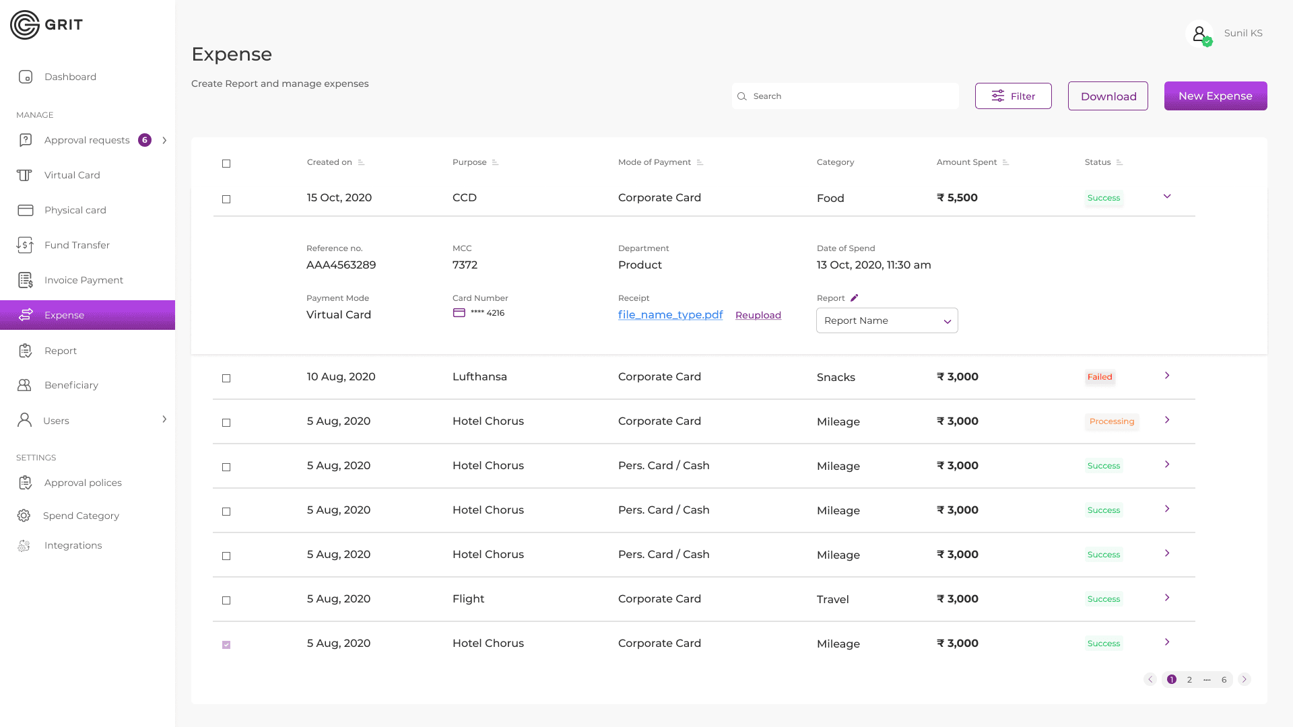Uncheck the last Hotel Chorus row checkbox

[226, 645]
